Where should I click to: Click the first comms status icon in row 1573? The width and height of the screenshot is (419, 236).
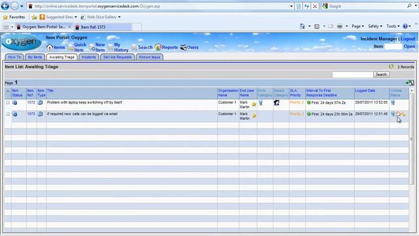(393, 114)
